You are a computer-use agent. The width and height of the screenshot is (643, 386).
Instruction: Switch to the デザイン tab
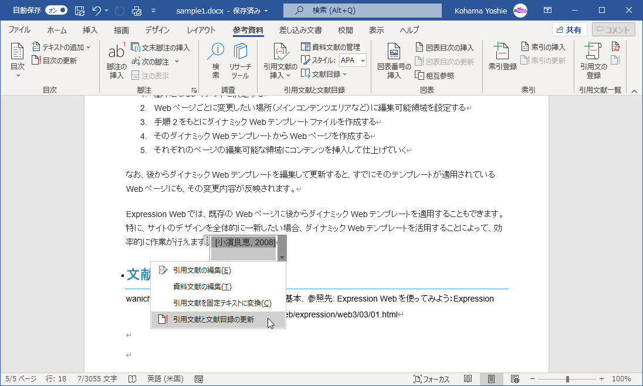157,30
